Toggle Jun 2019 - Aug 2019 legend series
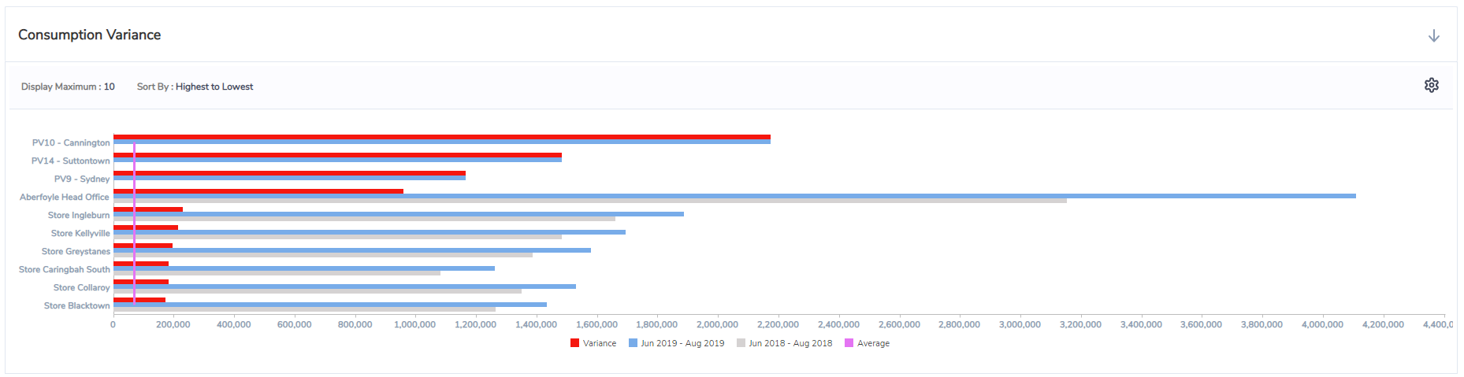This screenshot has width=1464, height=377. coord(676,343)
